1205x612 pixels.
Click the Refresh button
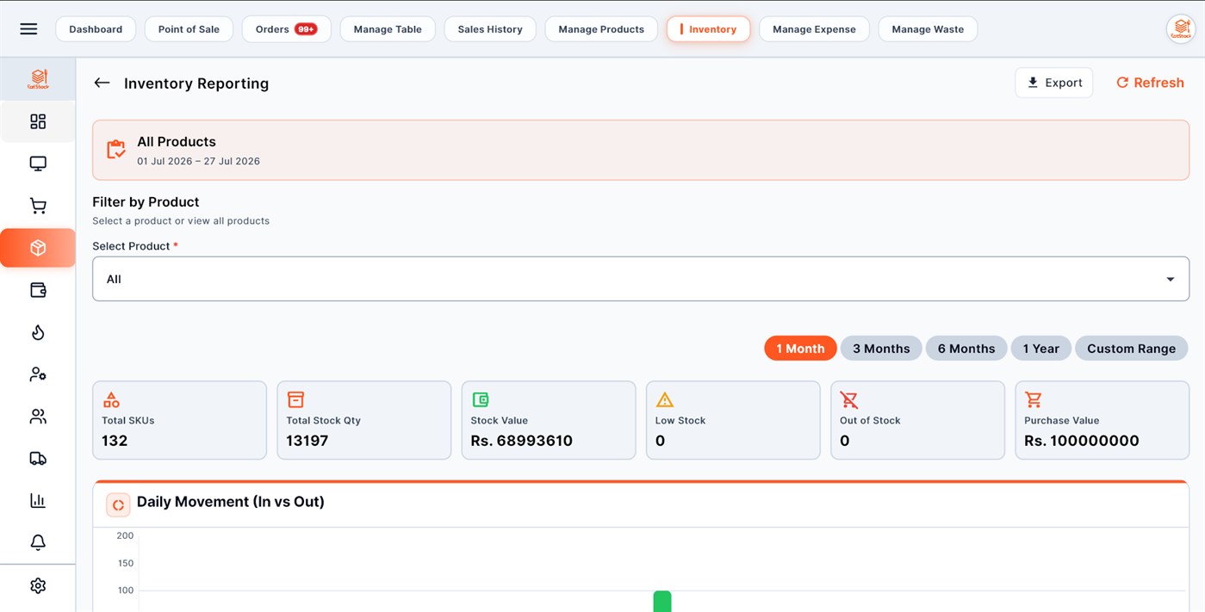tap(1150, 83)
